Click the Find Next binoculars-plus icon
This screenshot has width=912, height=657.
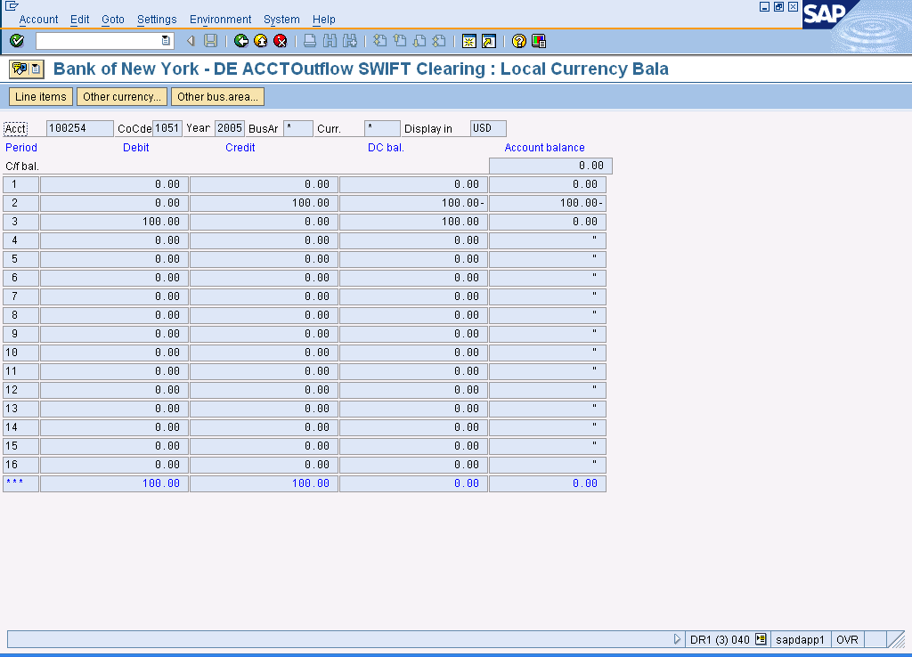(x=349, y=41)
